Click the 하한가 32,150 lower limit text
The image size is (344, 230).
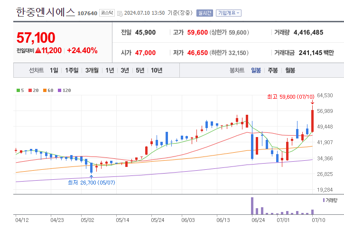tap(229, 53)
